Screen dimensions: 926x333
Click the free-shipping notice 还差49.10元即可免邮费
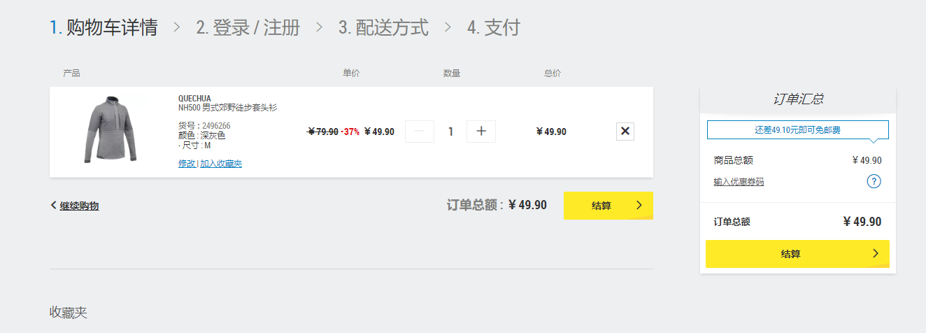(797, 130)
